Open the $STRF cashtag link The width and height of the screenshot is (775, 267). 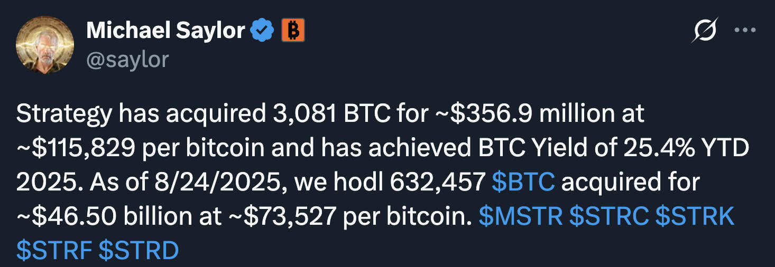point(54,250)
